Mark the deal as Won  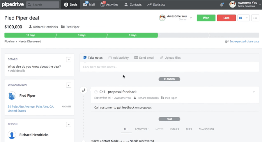(206, 18)
